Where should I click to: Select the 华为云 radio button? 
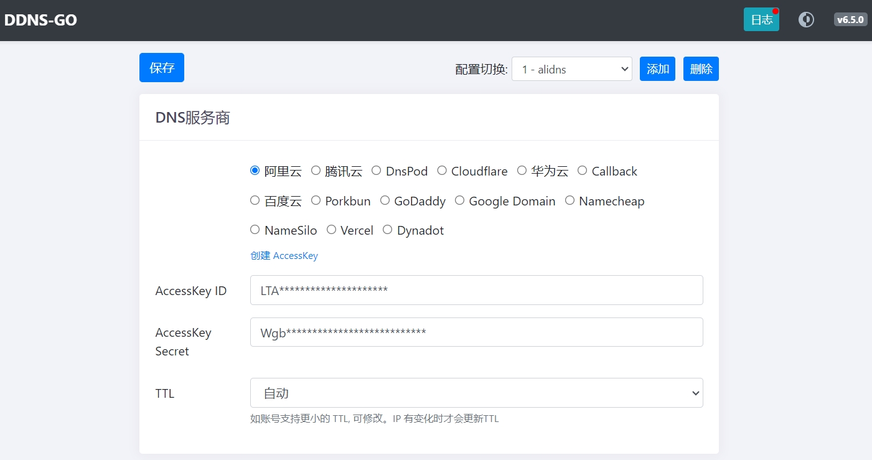coord(522,171)
